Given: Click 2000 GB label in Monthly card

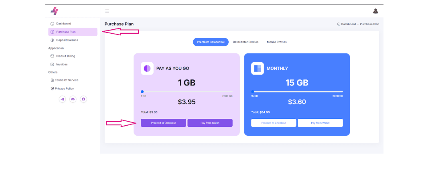Looking at the screenshot, I should tap(338, 96).
